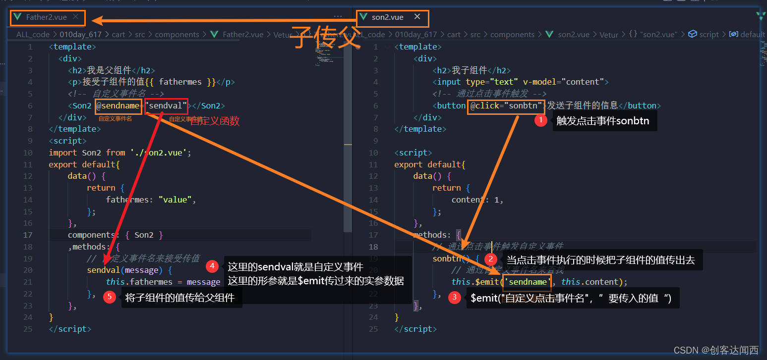Select the Vetur breadcrumb item
Image resolution: width=767 pixels, height=360 pixels.
pos(608,34)
